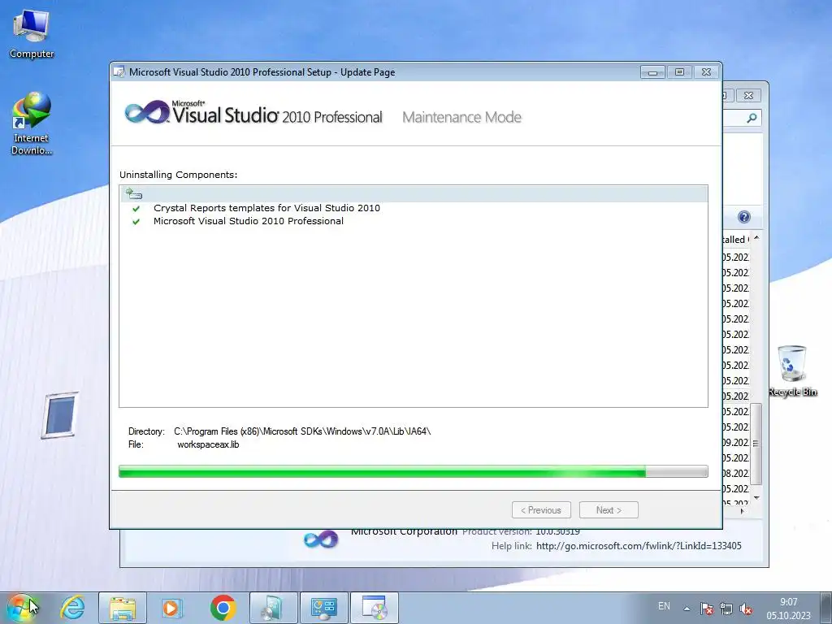Open the Recycle Bin desktop icon
The image size is (832, 624).
coord(792,370)
